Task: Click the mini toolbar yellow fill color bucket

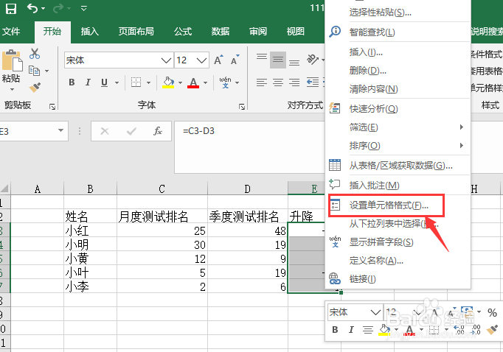Action: point(384,330)
